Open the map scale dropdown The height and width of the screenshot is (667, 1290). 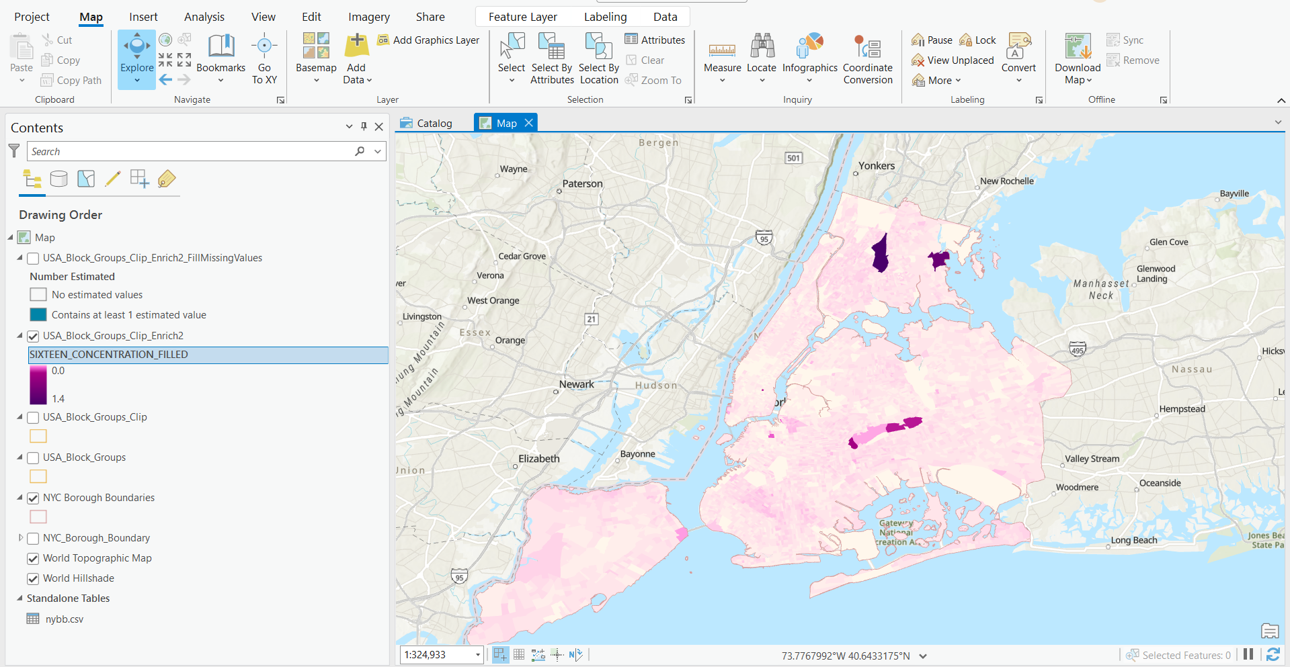pyautogui.click(x=478, y=655)
